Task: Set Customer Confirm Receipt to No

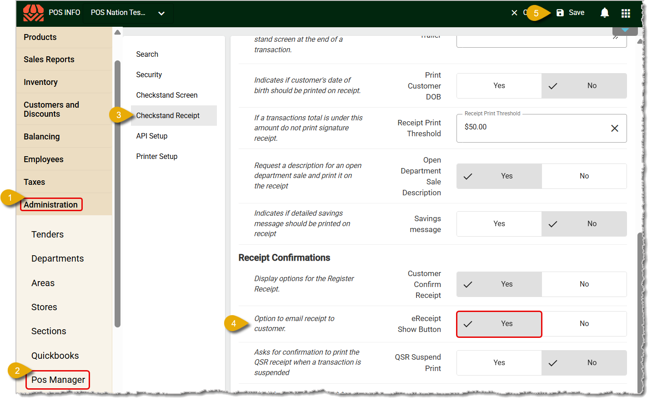Action: click(x=584, y=284)
